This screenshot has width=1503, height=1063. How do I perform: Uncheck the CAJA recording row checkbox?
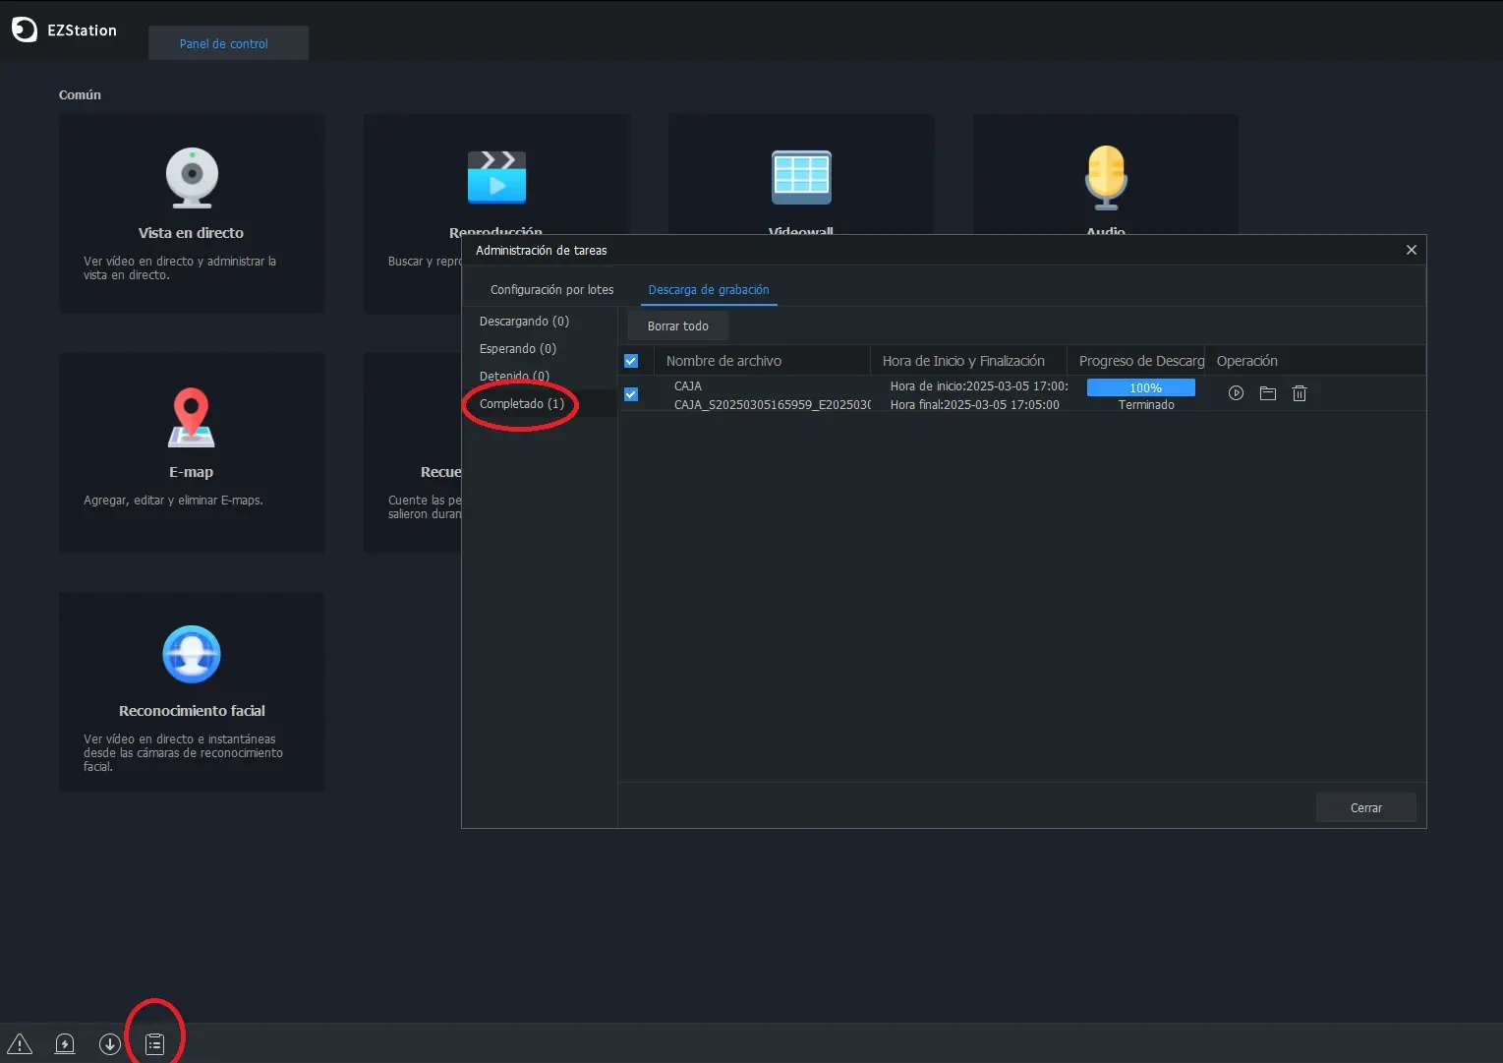631,394
